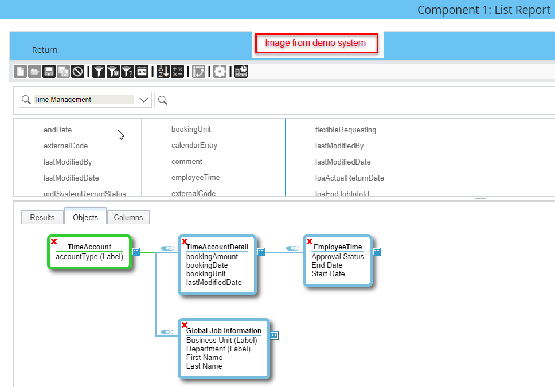Image resolution: width=555 pixels, height=387 pixels.
Task: Click the table with clock icon
Action: [241, 72]
